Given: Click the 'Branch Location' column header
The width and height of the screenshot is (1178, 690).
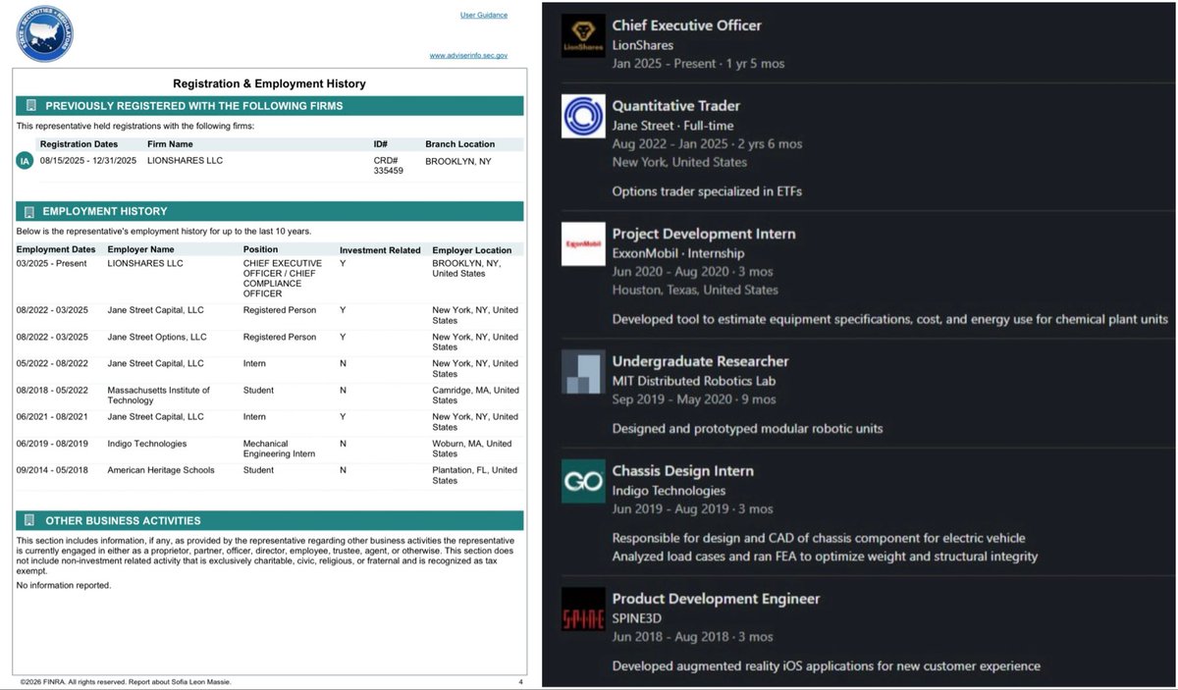Looking at the screenshot, I should [x=459, y=144].
